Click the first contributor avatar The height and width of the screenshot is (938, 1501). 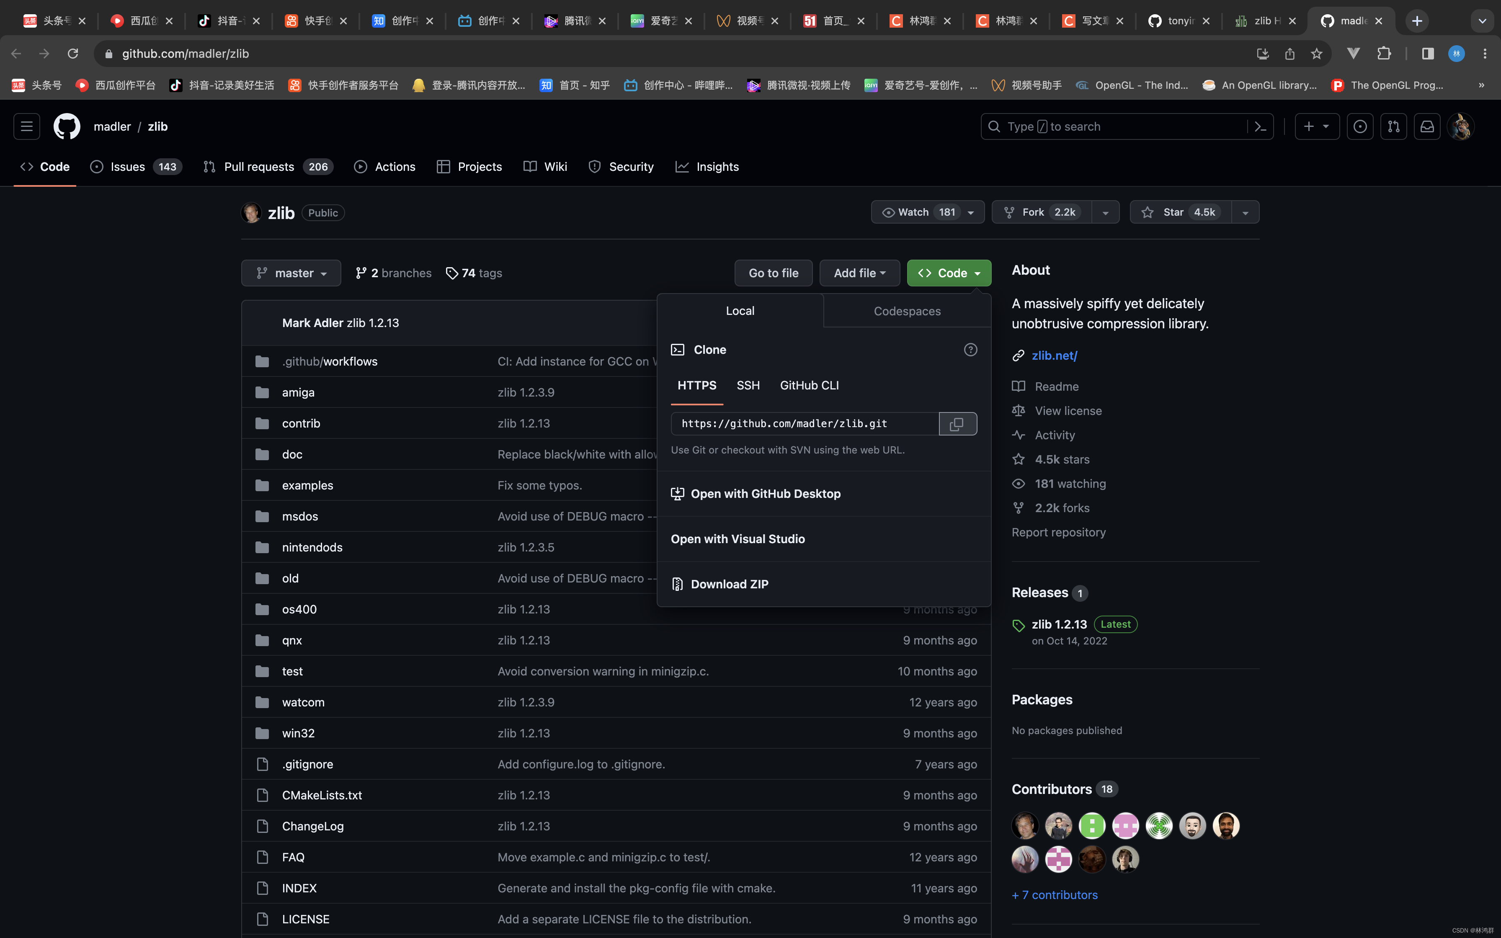click(x=1025, y=826)
